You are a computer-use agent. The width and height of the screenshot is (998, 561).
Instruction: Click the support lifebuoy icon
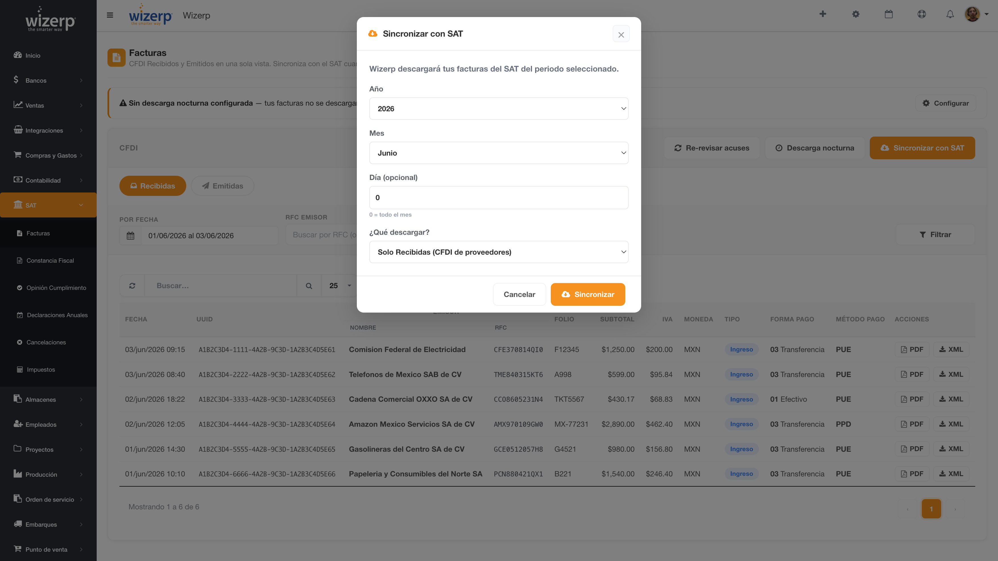(922, 14)
